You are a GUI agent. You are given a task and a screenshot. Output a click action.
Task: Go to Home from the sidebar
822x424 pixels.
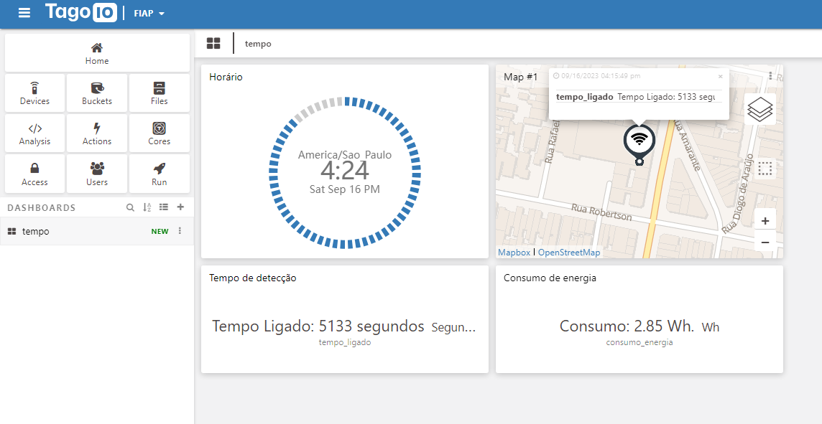click(x=96, y=52)
